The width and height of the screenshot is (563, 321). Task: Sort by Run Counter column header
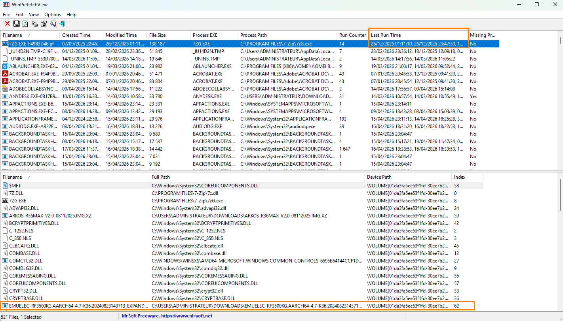pos(352,35)
